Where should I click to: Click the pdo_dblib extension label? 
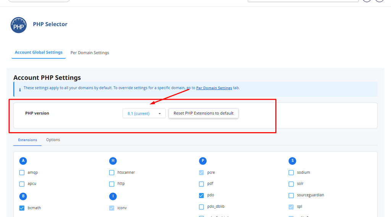click(216, 207)
